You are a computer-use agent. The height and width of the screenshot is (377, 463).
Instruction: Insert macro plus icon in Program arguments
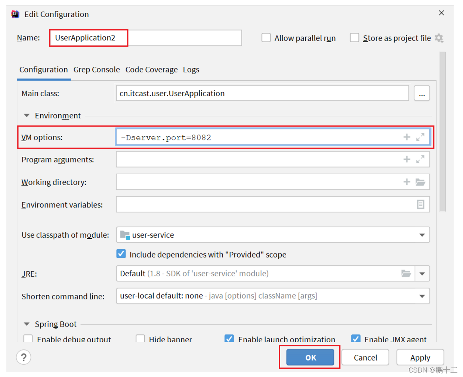tap(407, 159)
